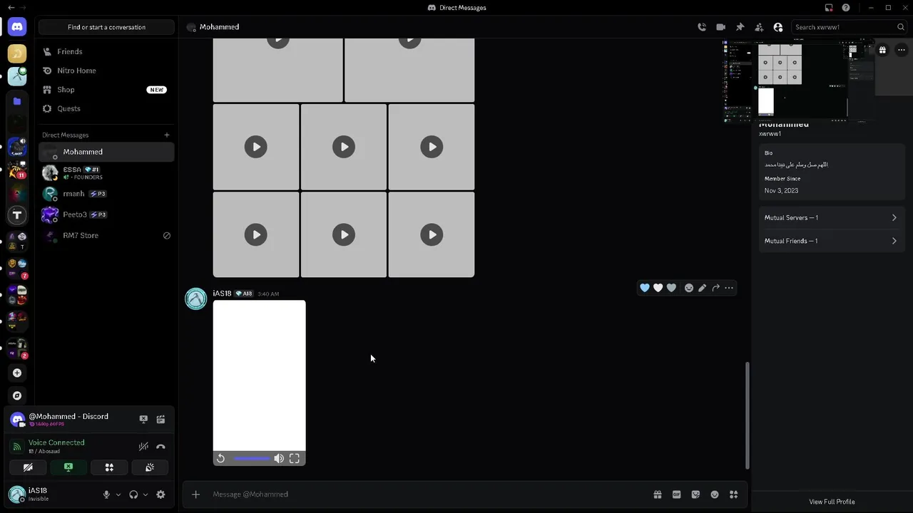This screenshot has height=513, width=913.
Task: Click the Add a Server plus button
Action: click(x=17, y=373)
